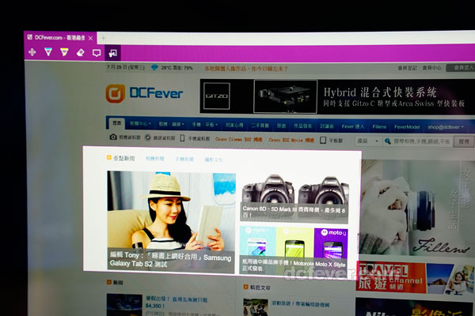
Task: Click the Gitzo logo in the banner ad
Action: 216,96
